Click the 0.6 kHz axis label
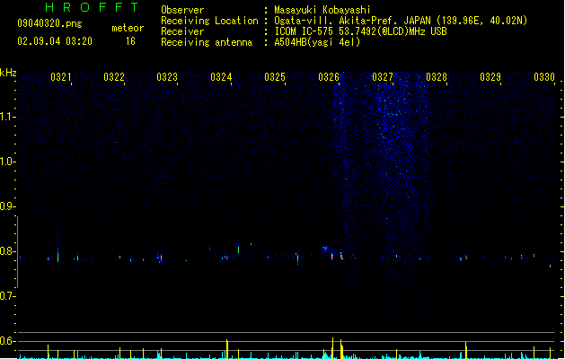Screen dimensions: 565x359 7,341
